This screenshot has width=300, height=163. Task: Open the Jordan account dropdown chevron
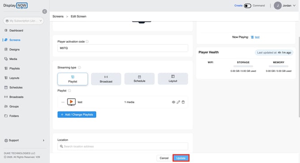coord(294,5)
